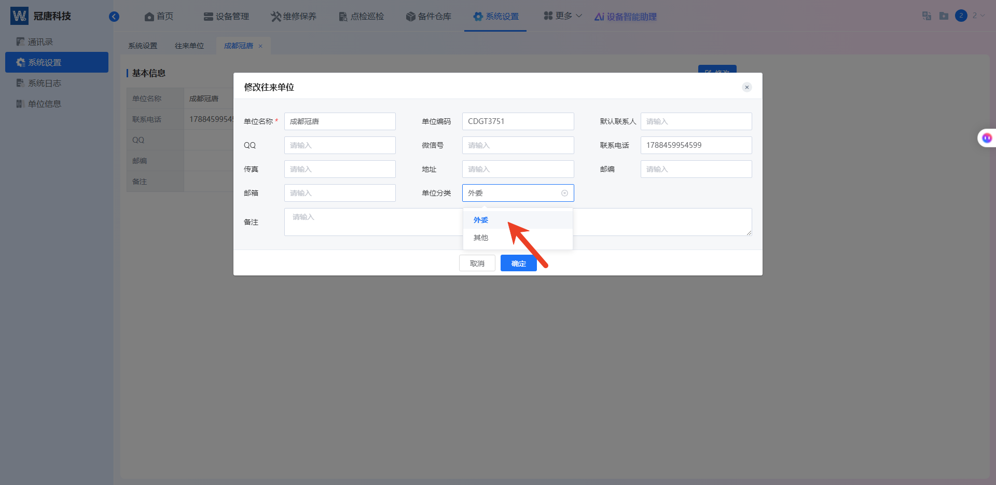Click the 确定 button
996x485 pixels.
[x=519, y=264]
